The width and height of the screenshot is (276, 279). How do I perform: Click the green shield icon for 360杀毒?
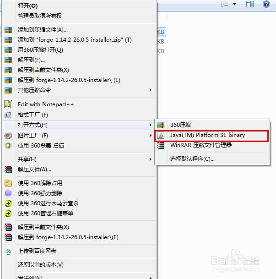pos(8,146)
